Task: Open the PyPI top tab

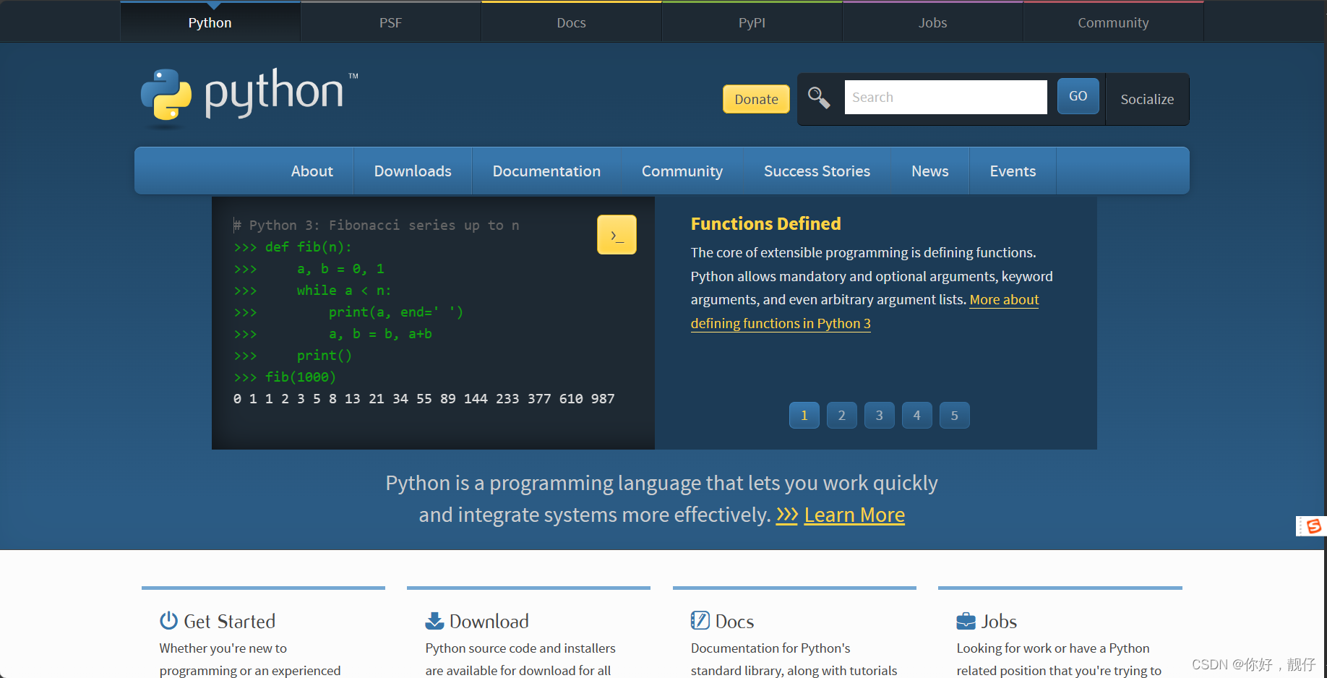Action: tap(752, 22)
